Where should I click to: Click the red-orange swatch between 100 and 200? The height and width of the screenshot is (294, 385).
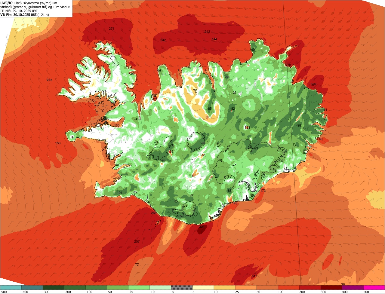click(x=288, y=287)
